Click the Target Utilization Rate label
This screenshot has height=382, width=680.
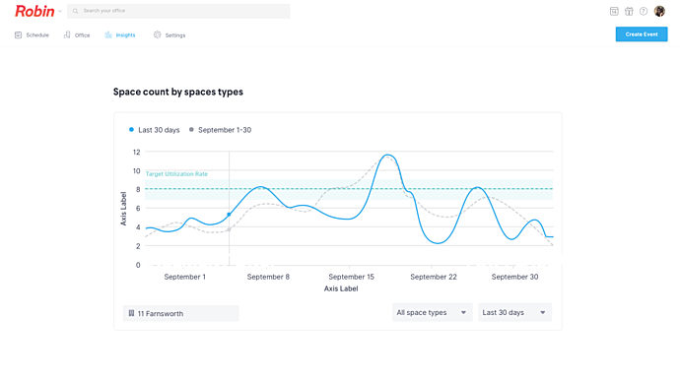pyautogui.click(x=176, y=174)
